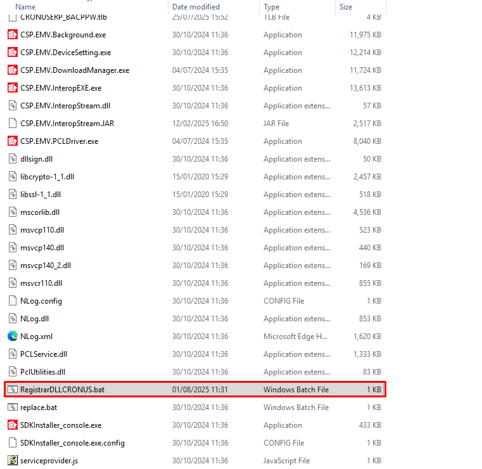Click the CSP.EMV.DownloadManager.exe red icon

(x=12, y=70)
